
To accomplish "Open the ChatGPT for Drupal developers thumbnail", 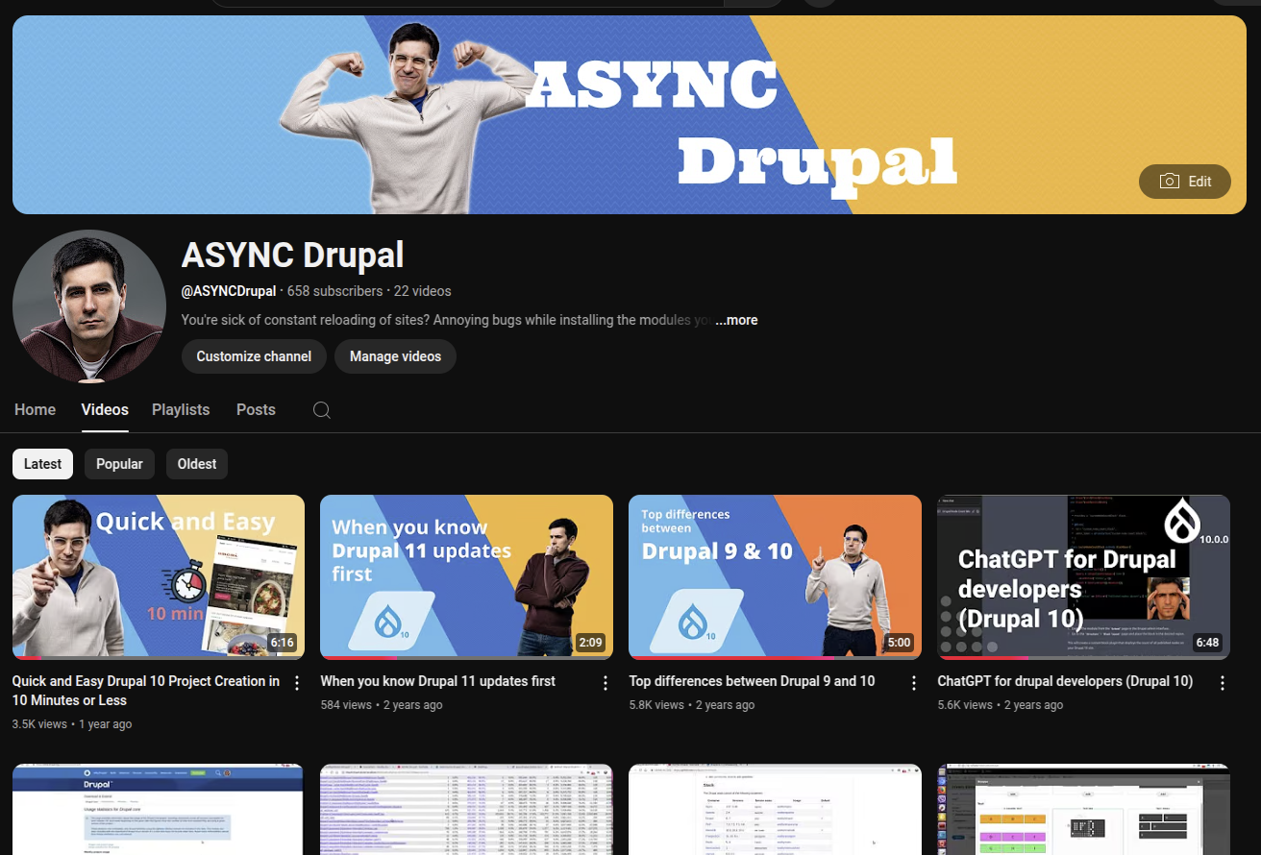I will pos(1083,576).
